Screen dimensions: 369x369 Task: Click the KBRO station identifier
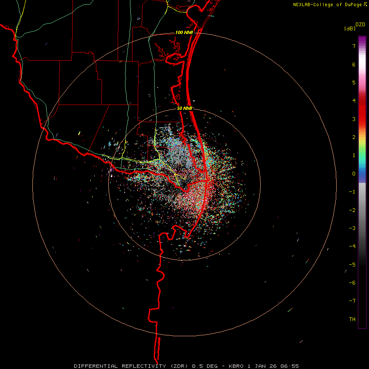coord(237,366)
